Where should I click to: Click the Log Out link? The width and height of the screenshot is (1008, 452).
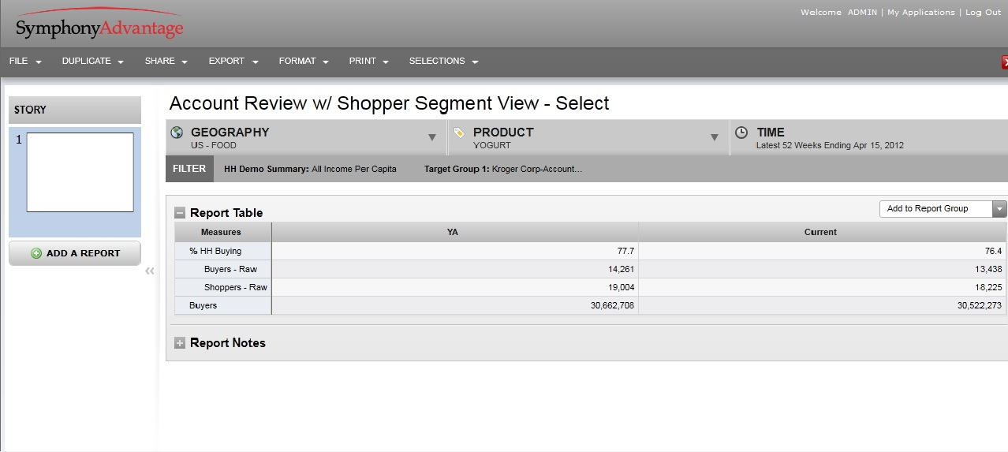983,13
